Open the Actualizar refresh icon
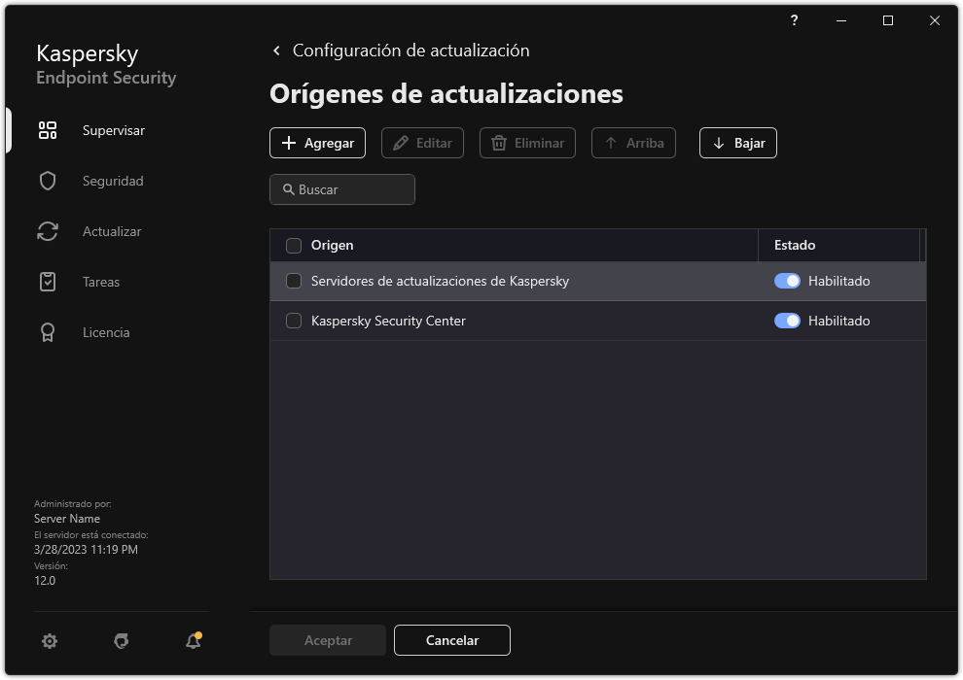 point(47,230)
